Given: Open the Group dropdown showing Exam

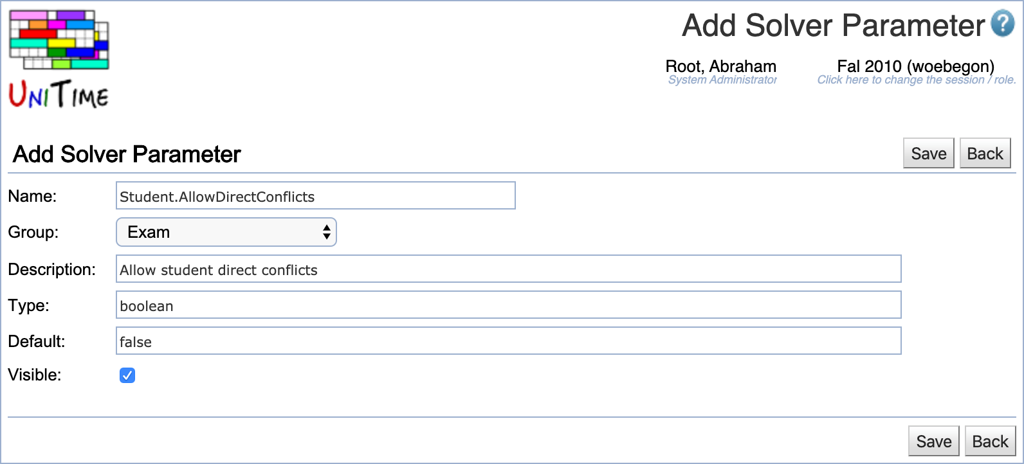Looking at the screenshot, I should point(226,232).
